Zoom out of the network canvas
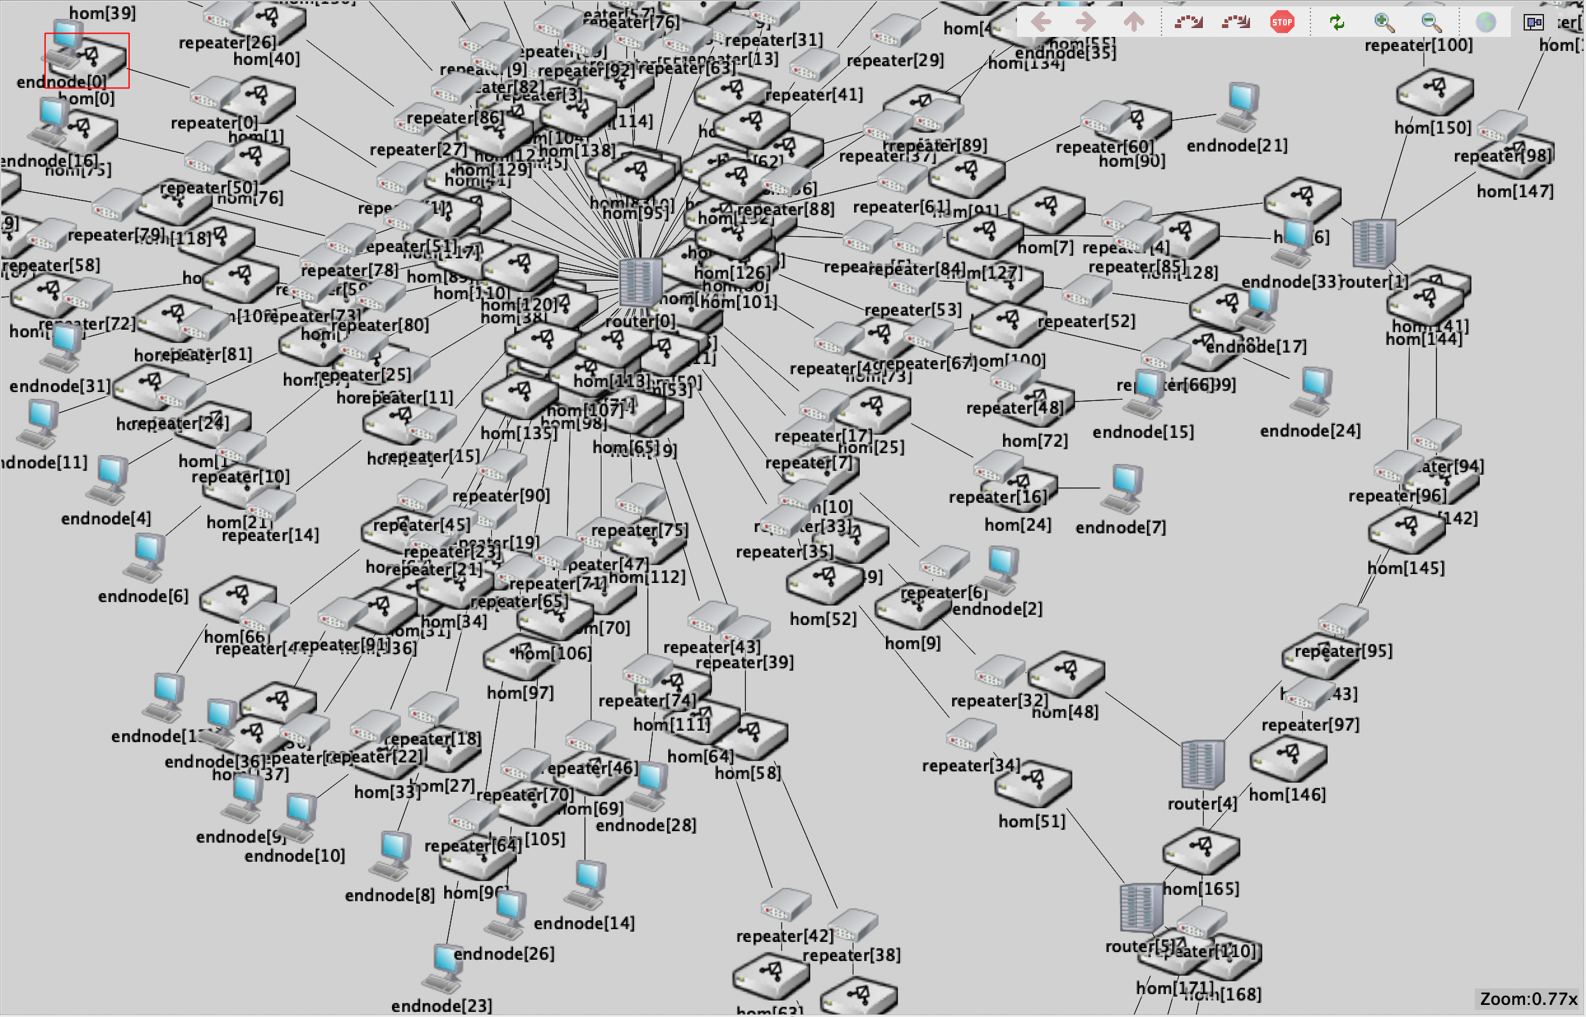The height and width of the screenshot is (1017, 1586). point(1431,22)
